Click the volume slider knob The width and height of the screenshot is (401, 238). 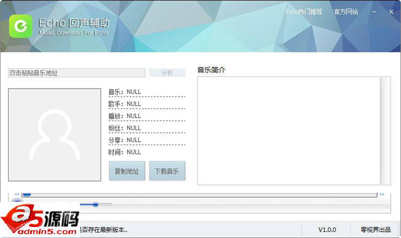tap(96, 204)
